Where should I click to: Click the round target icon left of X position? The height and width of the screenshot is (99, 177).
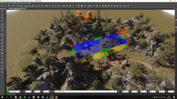click(119, 92)
